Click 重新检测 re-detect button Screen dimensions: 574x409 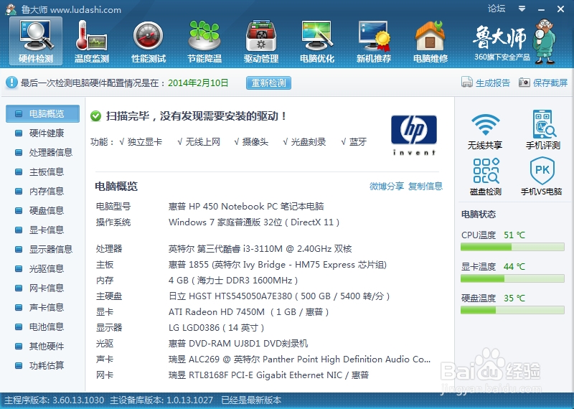click(268, 83)
